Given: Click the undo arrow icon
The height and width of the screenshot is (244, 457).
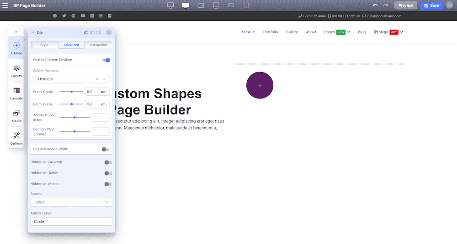Looking at the screenshot, I should point(375,5).
